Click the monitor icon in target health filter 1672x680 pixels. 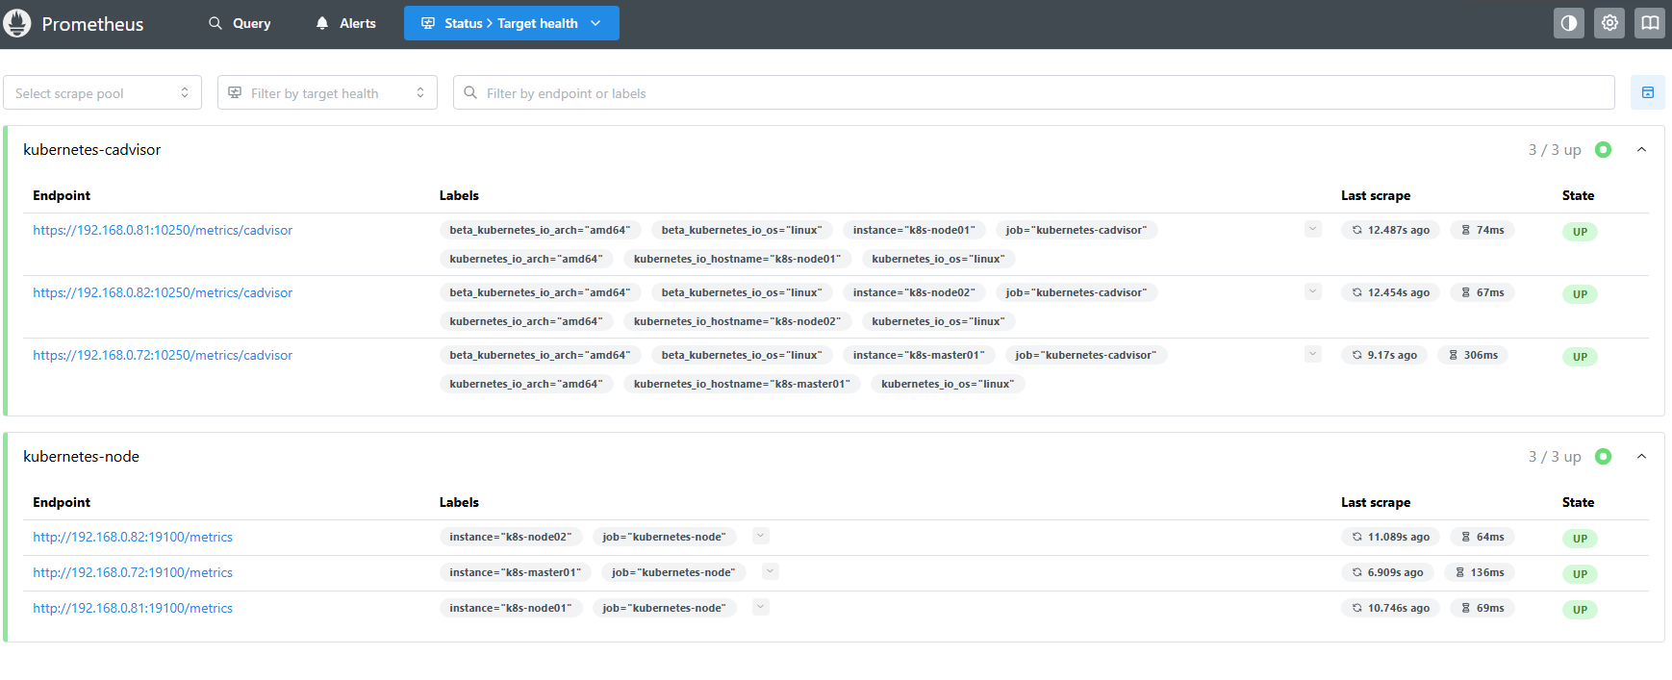pyautogui.click(x=235, y=92)
